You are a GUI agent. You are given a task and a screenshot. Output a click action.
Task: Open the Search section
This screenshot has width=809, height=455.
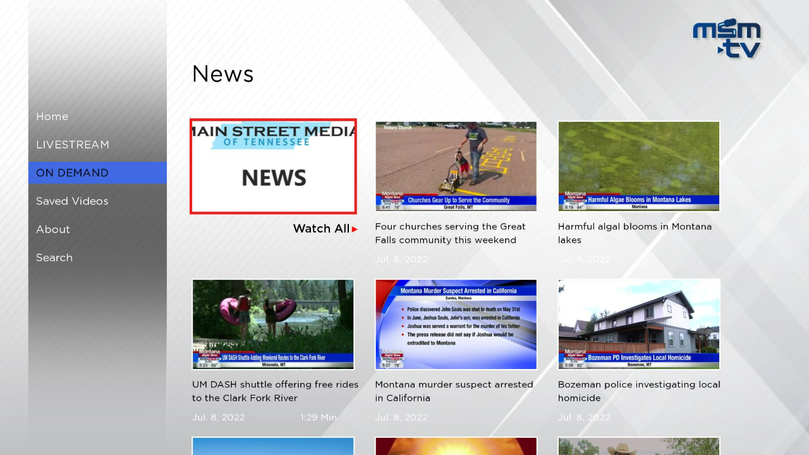[x=54, y=257]
